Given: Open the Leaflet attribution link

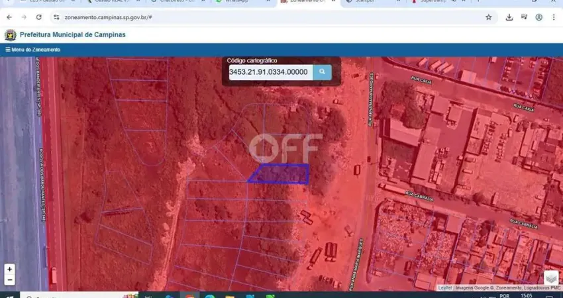Looking at the screenshot, I should [x=445, y=288].
